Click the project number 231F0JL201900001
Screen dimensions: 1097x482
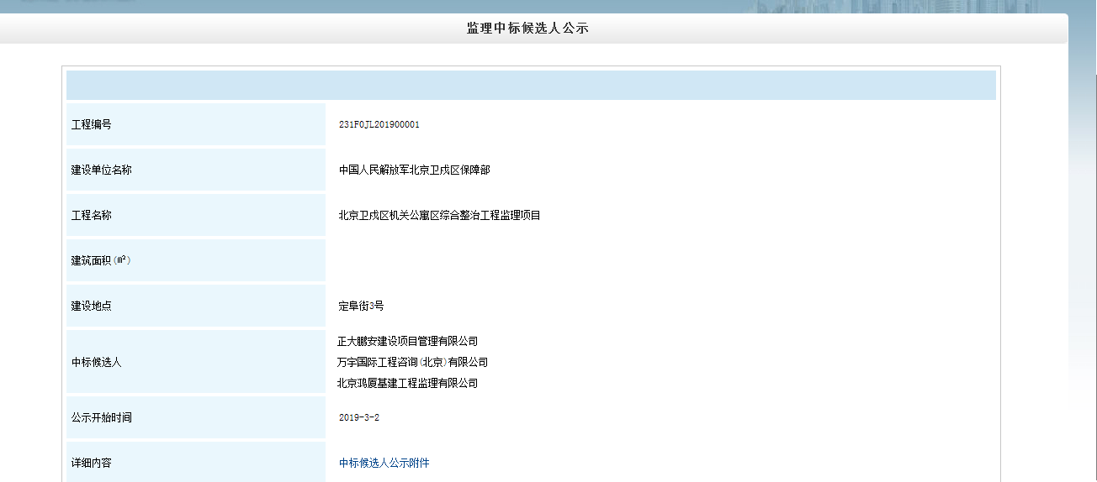(379, 124)
